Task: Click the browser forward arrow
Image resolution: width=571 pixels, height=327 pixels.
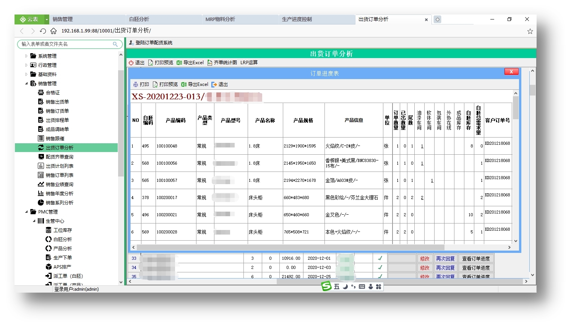Action: 32,31
